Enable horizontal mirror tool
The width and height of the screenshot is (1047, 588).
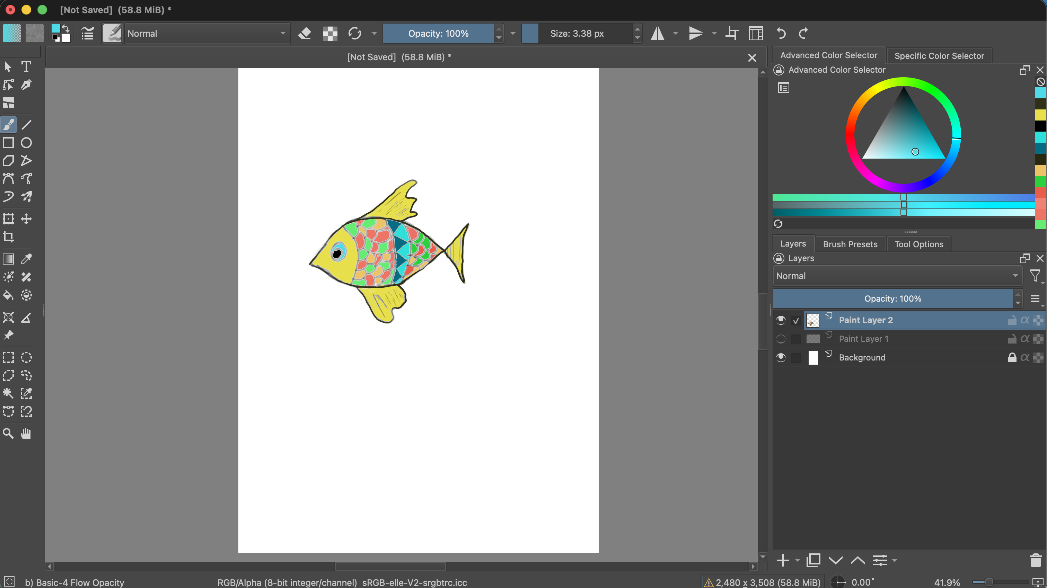657,33
